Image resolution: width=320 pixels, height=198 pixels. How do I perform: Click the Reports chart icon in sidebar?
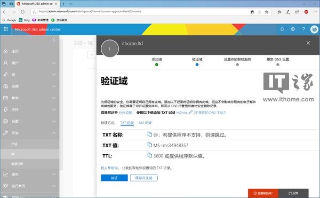click(x=6, y=174)
